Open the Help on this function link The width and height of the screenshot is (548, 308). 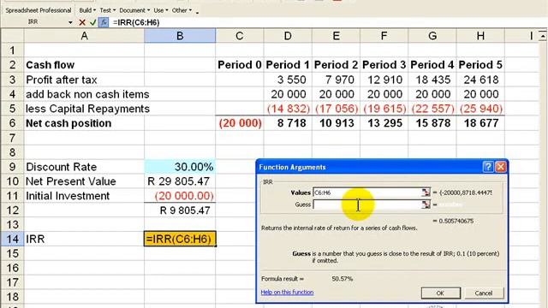click(287, 292)
